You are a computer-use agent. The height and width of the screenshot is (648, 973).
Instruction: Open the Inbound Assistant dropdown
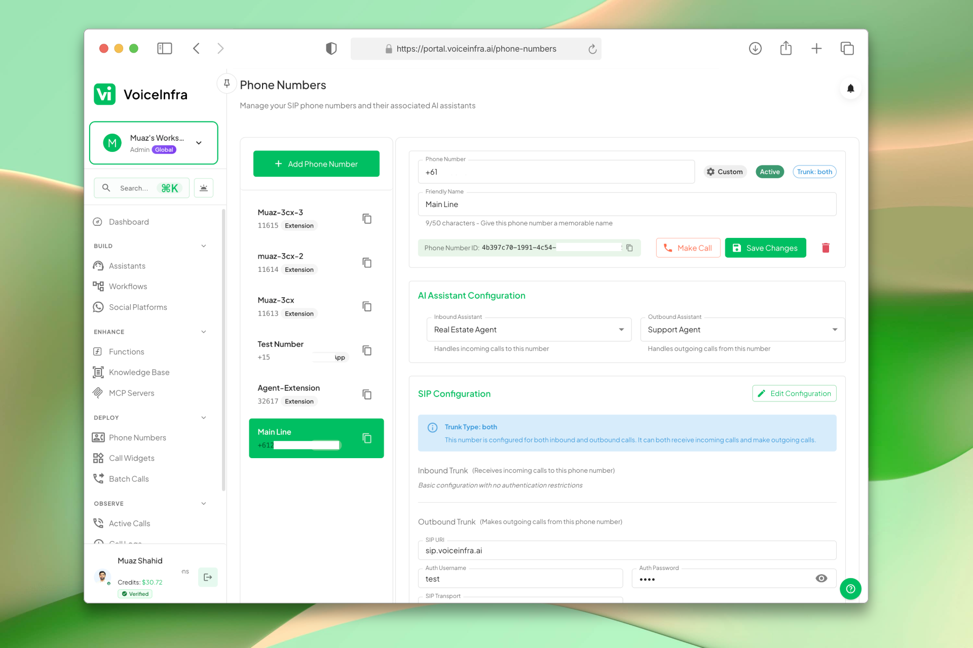tap(529, 330)
